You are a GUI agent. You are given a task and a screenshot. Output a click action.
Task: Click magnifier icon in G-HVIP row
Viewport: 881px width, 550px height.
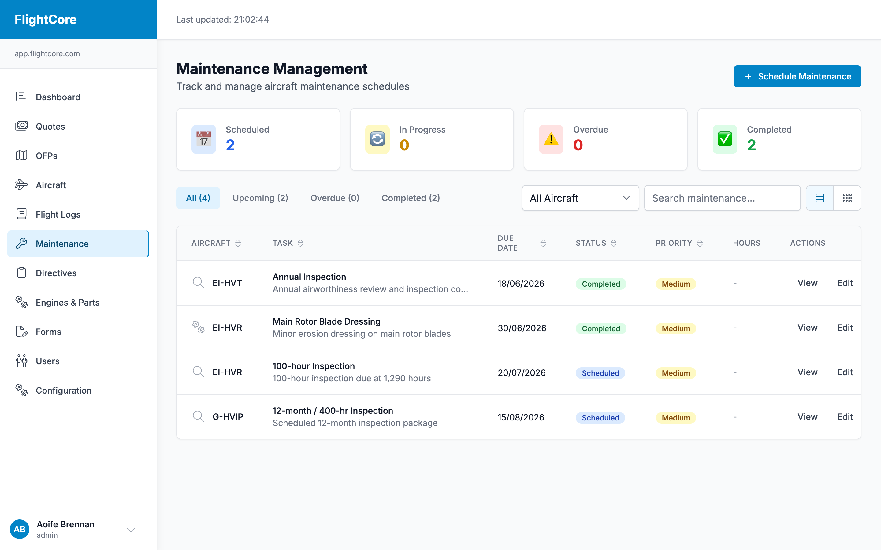[199, 416]
